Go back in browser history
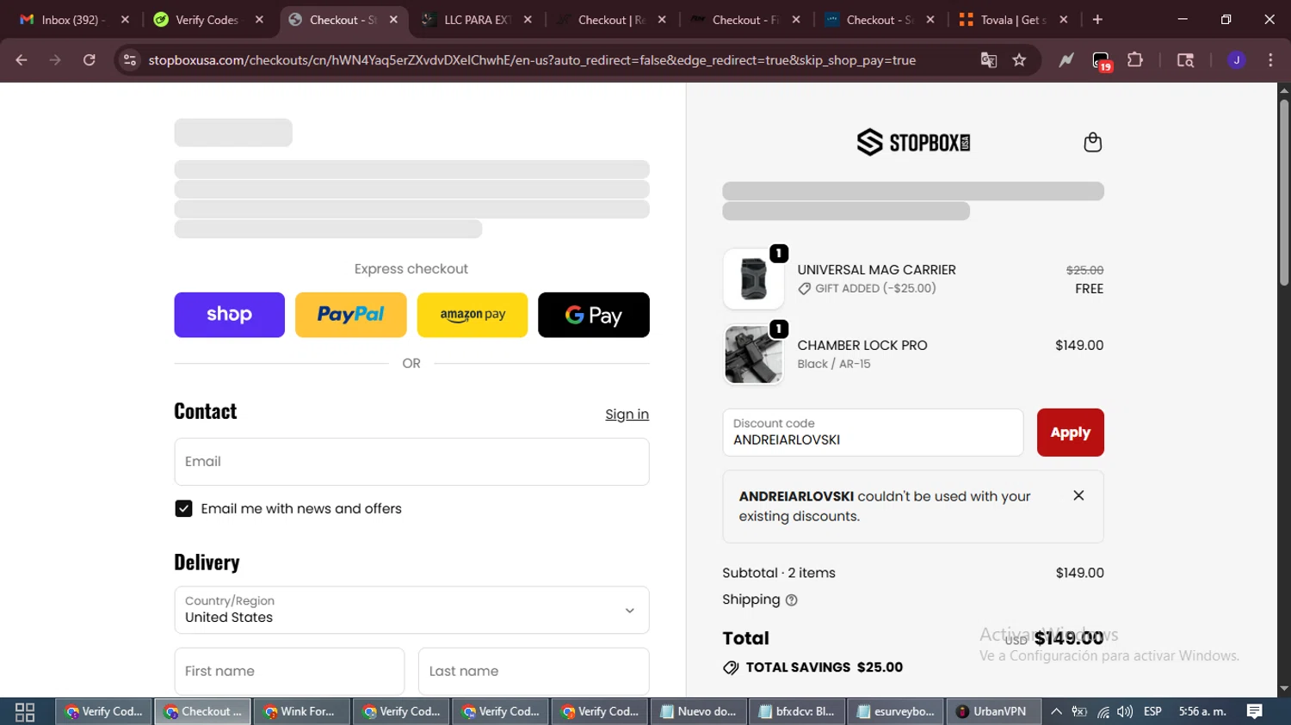Image resolution: width=1291 pixels, height=725 pixels. tap(22, 60)
